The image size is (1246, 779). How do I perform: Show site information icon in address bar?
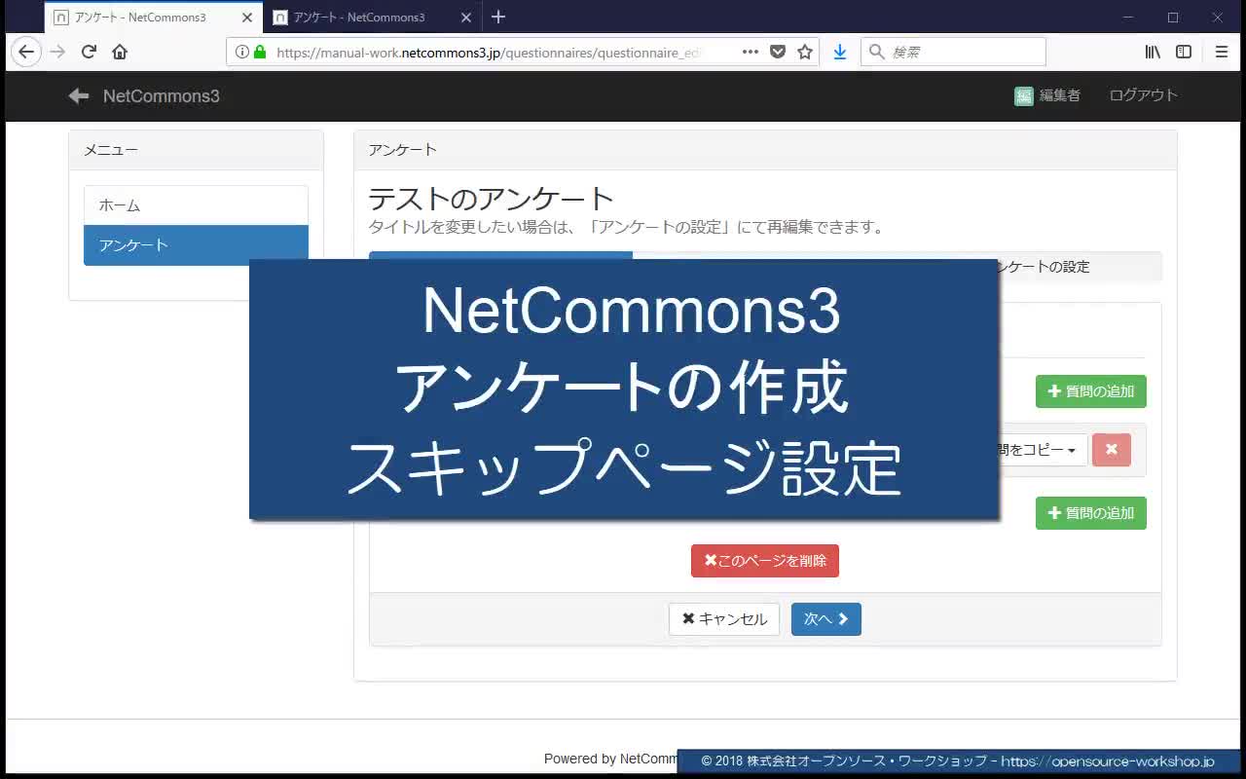click(x=241, y=52)
